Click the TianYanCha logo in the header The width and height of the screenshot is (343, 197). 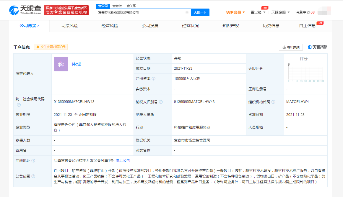[x=25, y=10]
